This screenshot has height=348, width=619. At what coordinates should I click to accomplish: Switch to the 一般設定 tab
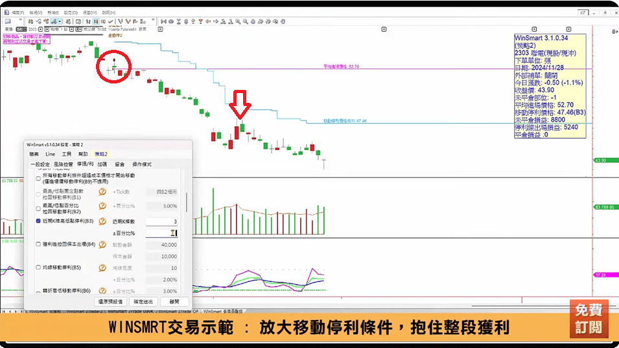[40, 164]
